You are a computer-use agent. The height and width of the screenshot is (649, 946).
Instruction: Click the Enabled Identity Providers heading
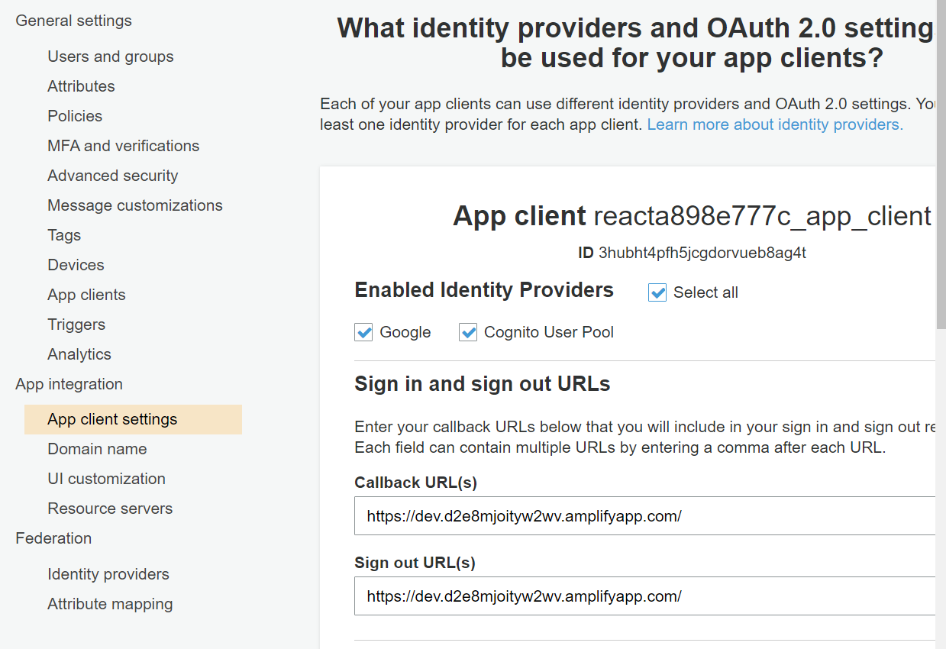pos(484,290)
